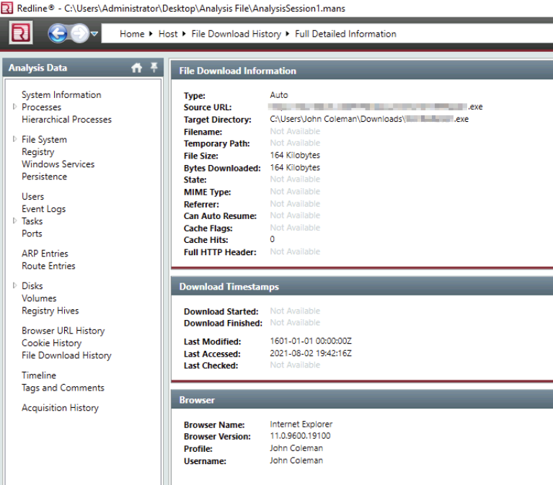The width and height of the screenshot is (553, 485).
Task: Toggle the Analysis Data pin icon
Action: 154,67
